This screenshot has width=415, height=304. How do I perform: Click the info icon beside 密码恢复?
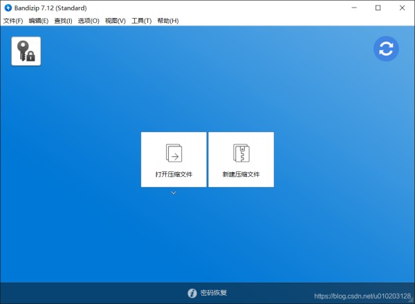192,293
